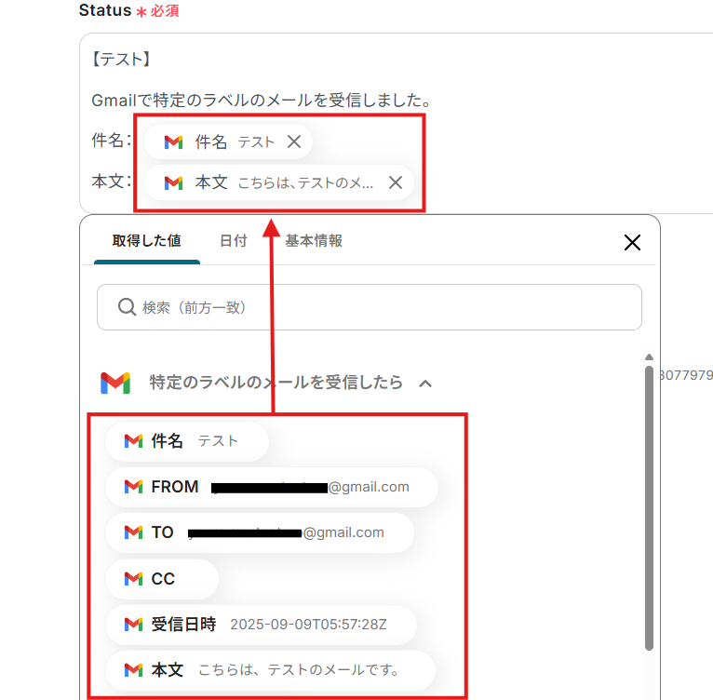Click Gmail icon on 件名 list row
This screenshot has height=700, width=713.
(134, 441)
